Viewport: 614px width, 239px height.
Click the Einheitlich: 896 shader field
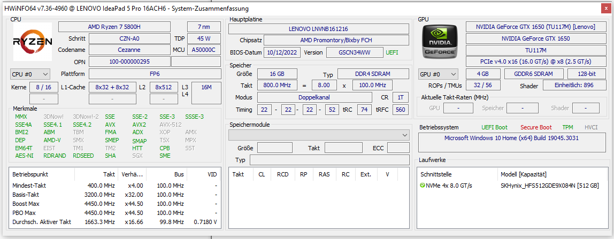(573, 86)
